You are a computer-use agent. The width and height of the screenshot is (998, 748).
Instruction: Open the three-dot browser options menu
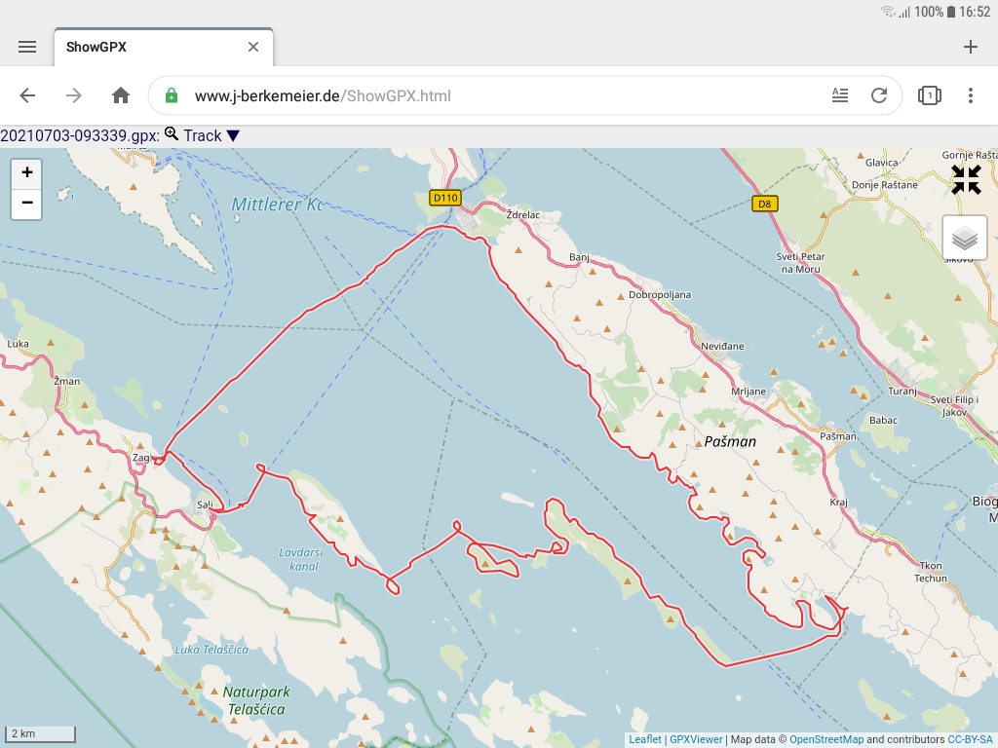pos(971,95)
